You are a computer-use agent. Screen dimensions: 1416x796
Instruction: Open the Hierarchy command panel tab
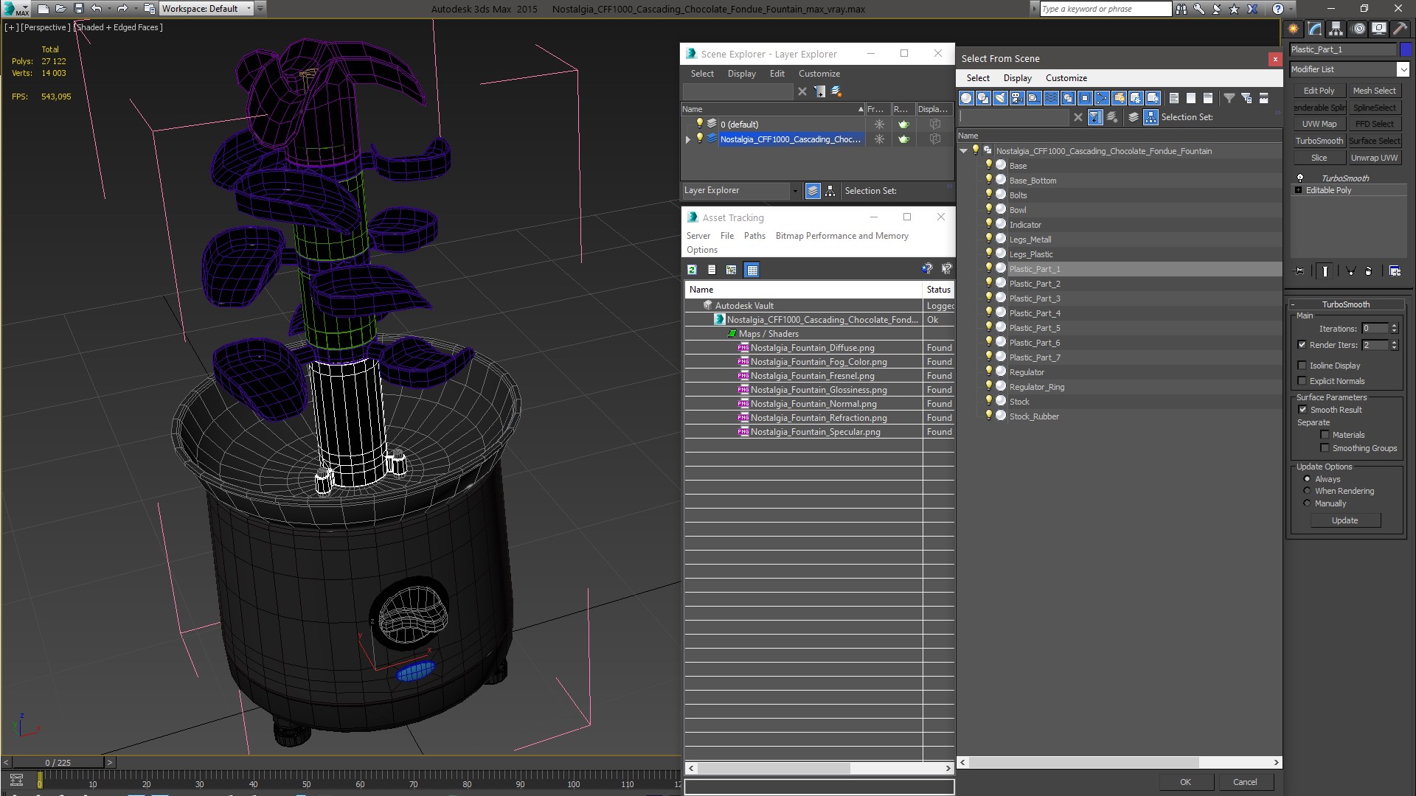click(1336, 29)
